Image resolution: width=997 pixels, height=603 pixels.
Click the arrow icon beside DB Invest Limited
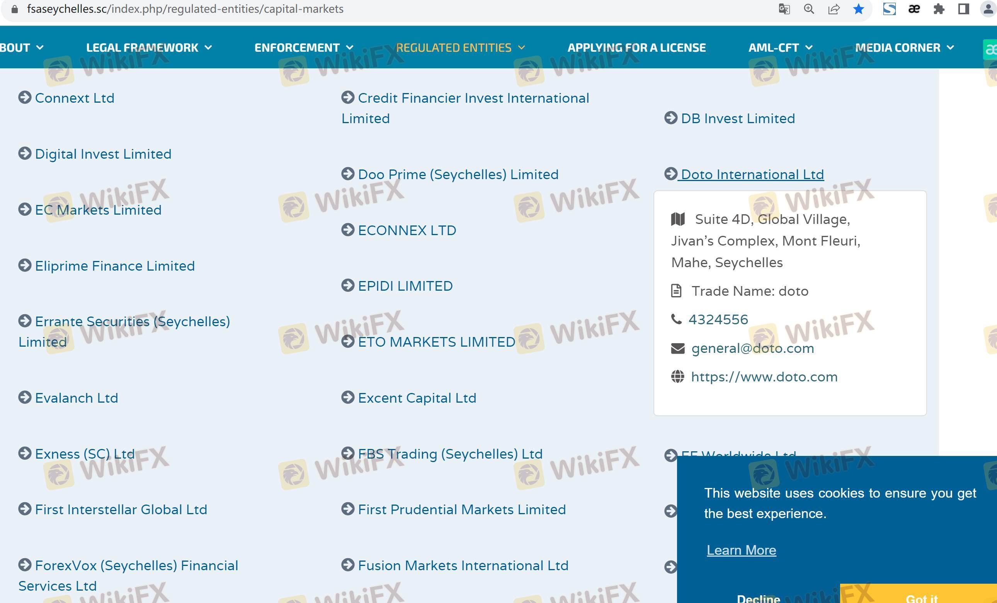671,118
